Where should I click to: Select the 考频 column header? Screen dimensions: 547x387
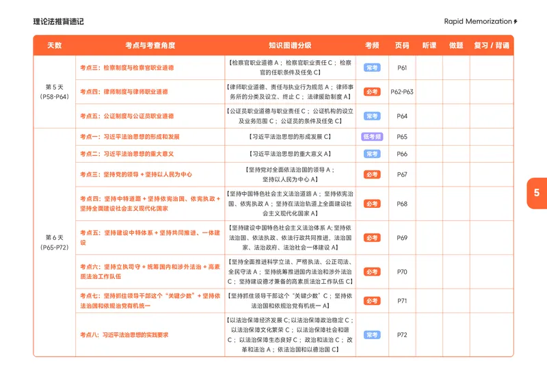pyautogui.click(x=372, y=45)
